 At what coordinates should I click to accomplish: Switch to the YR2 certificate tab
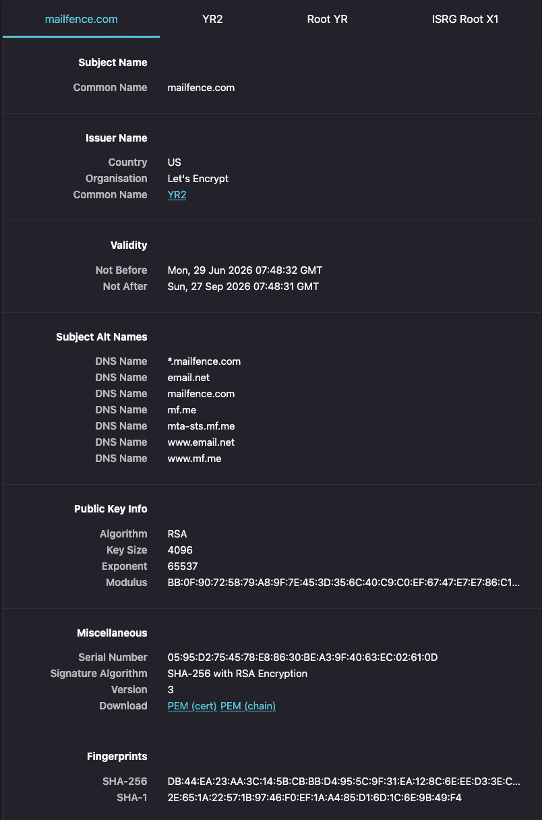(x=212, y=19)
